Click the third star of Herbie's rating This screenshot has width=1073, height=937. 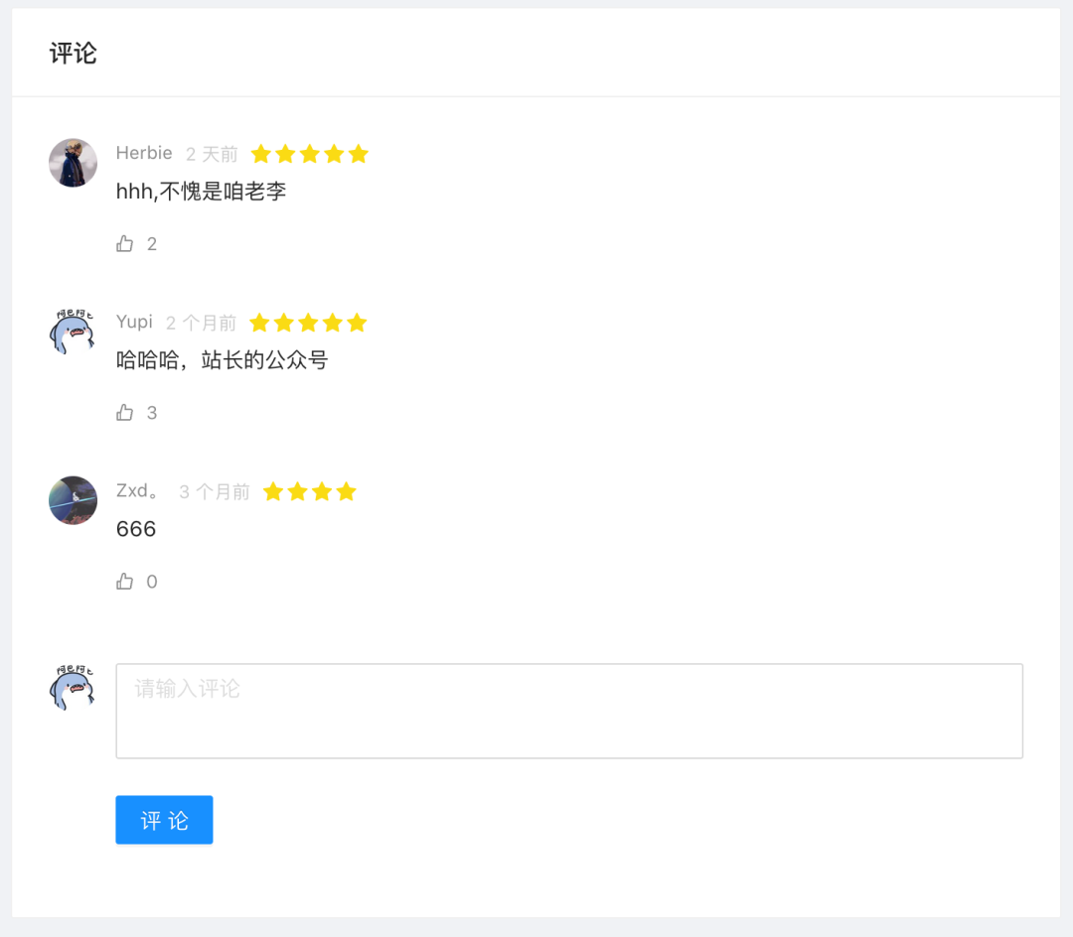coord(310,154)
